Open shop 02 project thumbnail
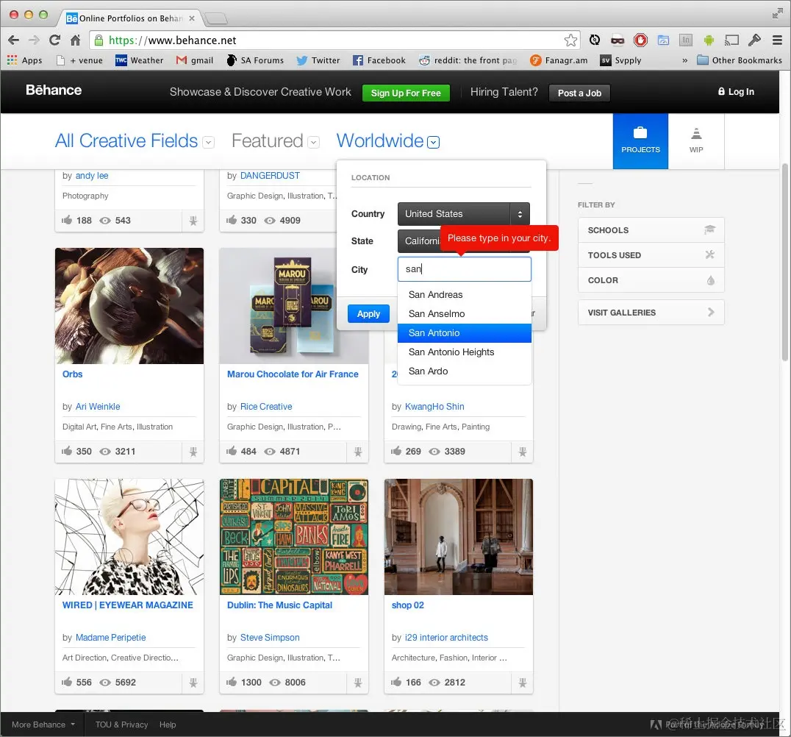This screenshot has width=791, height=737. pos(458,537)
